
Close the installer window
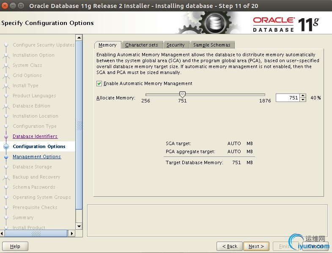(5, 5)
